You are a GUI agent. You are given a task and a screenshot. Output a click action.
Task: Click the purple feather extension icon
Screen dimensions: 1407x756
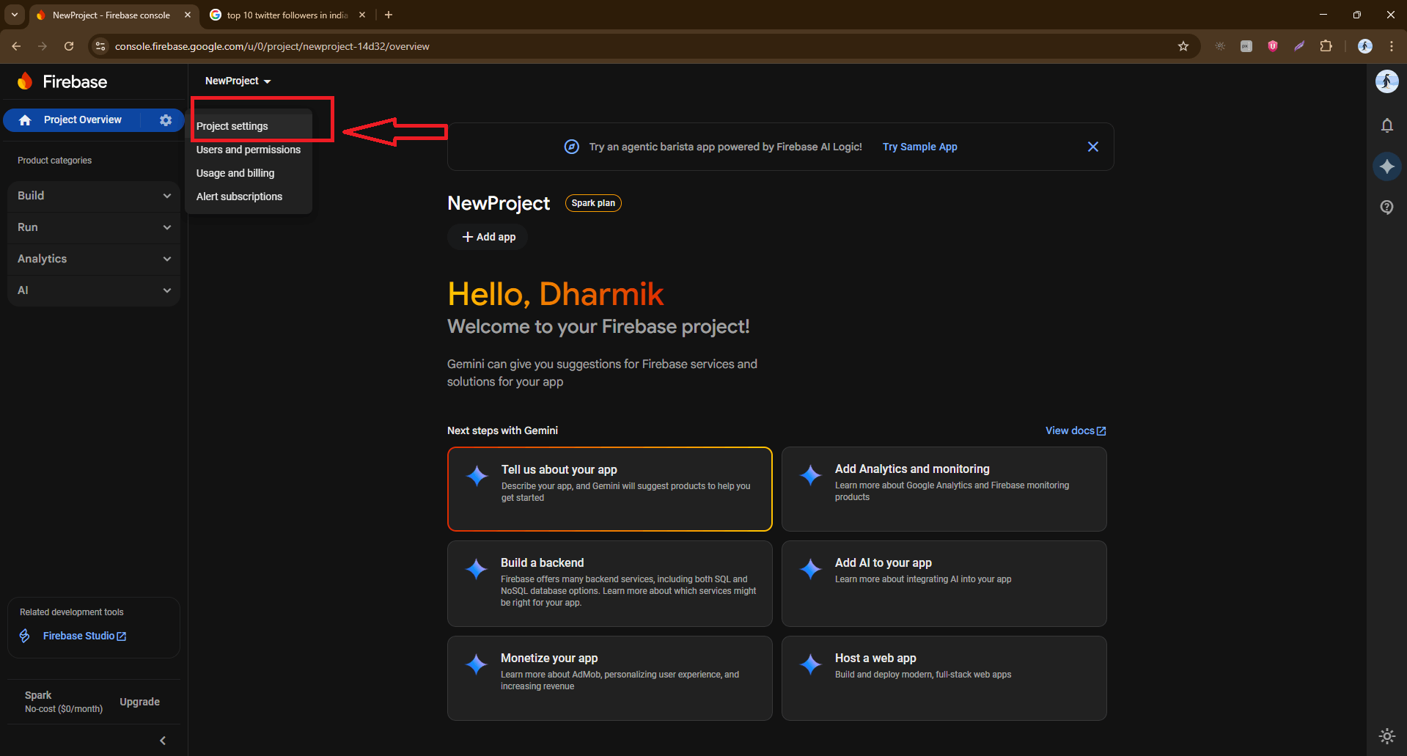[1299, 46]
